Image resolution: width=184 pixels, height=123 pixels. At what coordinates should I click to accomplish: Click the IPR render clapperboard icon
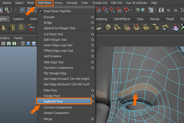pos(176,10)
